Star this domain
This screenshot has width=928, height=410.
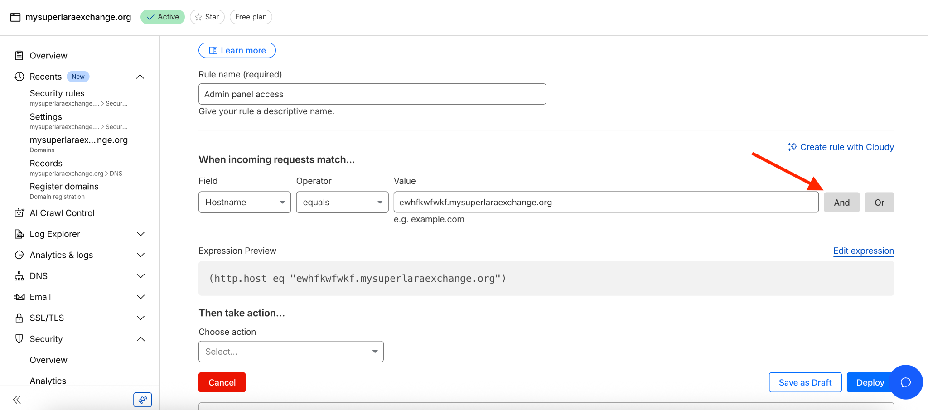pos(207,17)
